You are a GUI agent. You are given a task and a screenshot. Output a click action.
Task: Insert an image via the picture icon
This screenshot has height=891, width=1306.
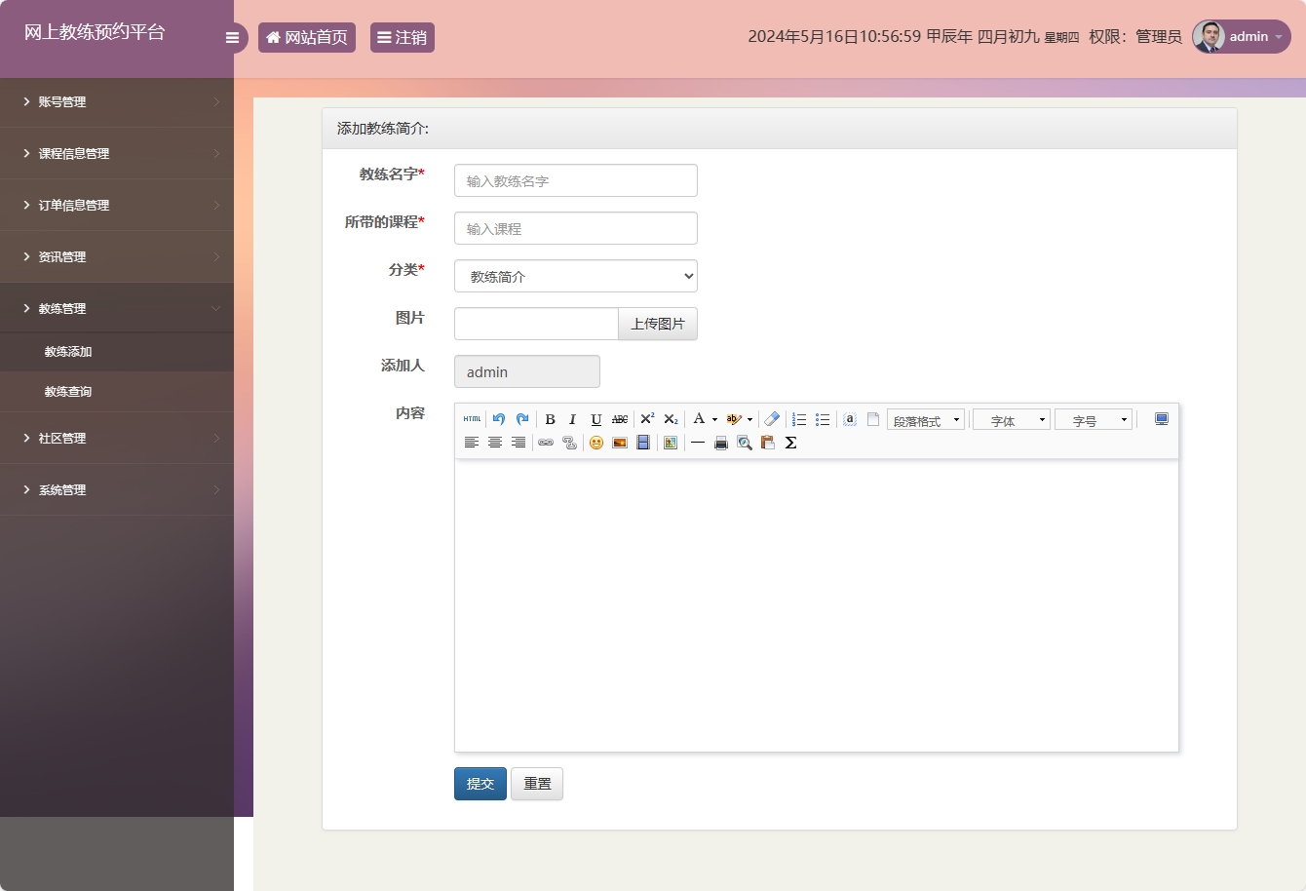(620, 443)
